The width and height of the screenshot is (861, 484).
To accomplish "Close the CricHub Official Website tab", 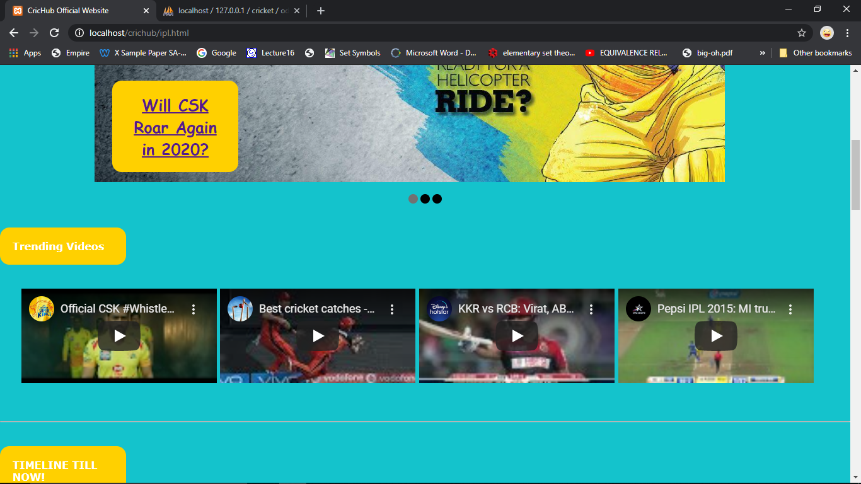I will (146, 11).
